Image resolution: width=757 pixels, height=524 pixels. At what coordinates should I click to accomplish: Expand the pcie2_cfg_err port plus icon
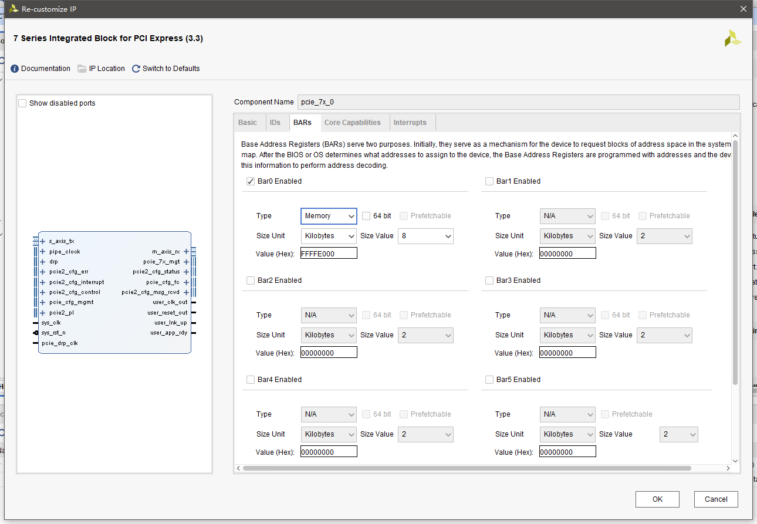point(42,272)
